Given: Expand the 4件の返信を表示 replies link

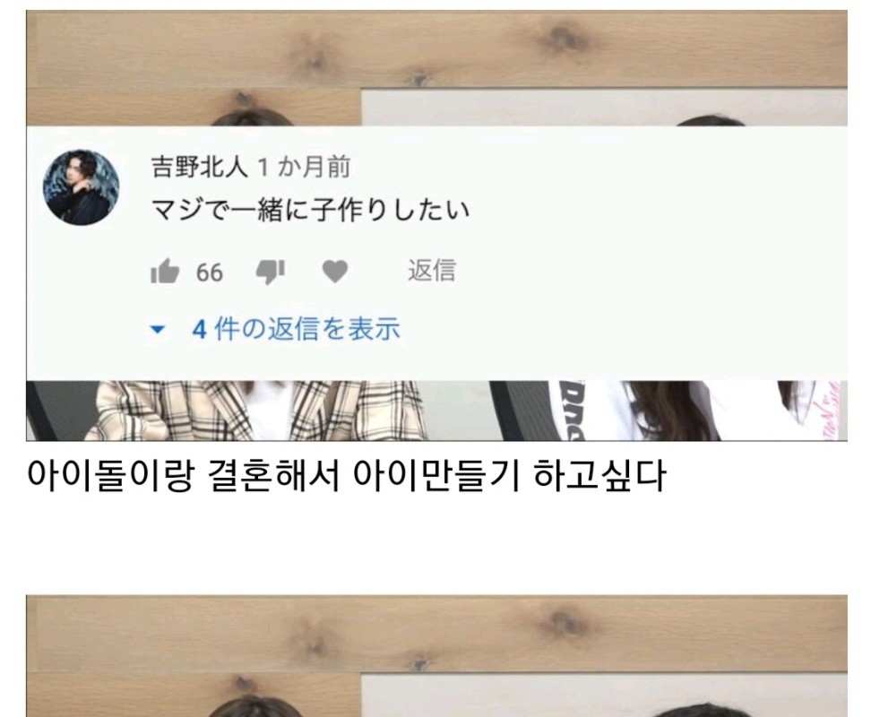Looking at the screenshot, I should [x=296, y=329].
